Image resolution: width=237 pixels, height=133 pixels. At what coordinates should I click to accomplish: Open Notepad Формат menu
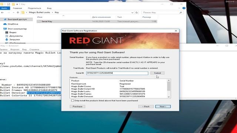click(x=15, y=50)
